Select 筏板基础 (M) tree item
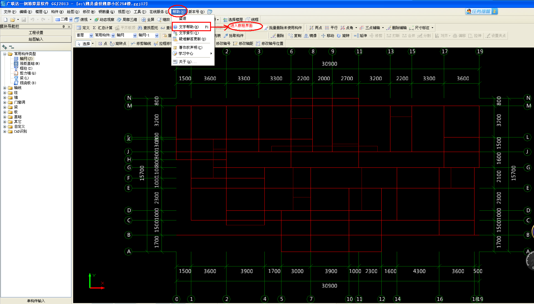This screenshot has height=304, width=534. [30, 64]
